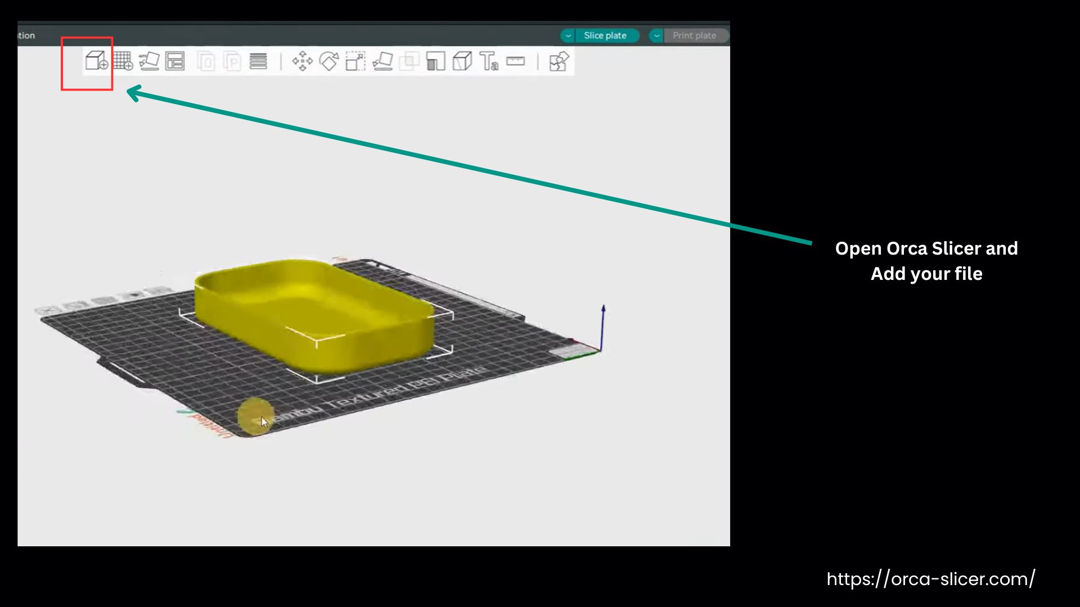Click the Print plate button
Screen dimensions: 1080x607
pos(695,35)
